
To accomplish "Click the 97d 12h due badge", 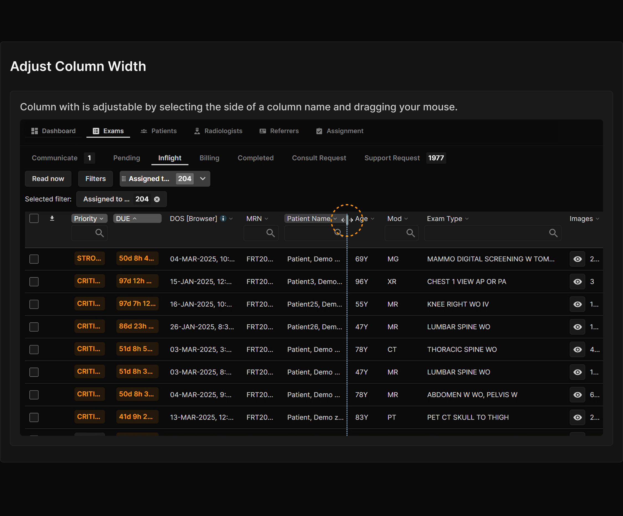I will [x=137, y=281].
